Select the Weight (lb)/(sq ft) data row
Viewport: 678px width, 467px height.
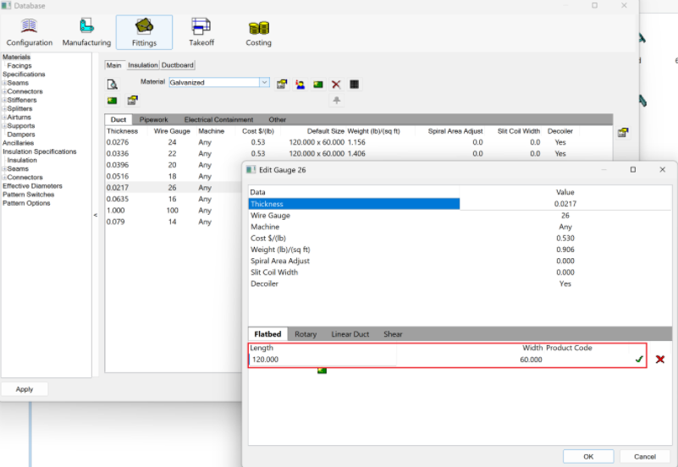460,250
